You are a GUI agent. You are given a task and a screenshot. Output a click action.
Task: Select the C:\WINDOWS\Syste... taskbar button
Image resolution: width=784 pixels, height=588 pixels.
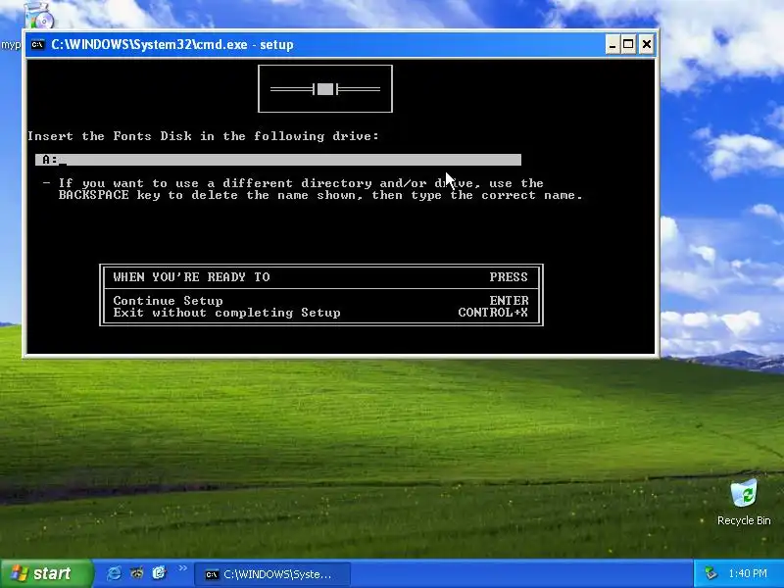tap(272, 574)
